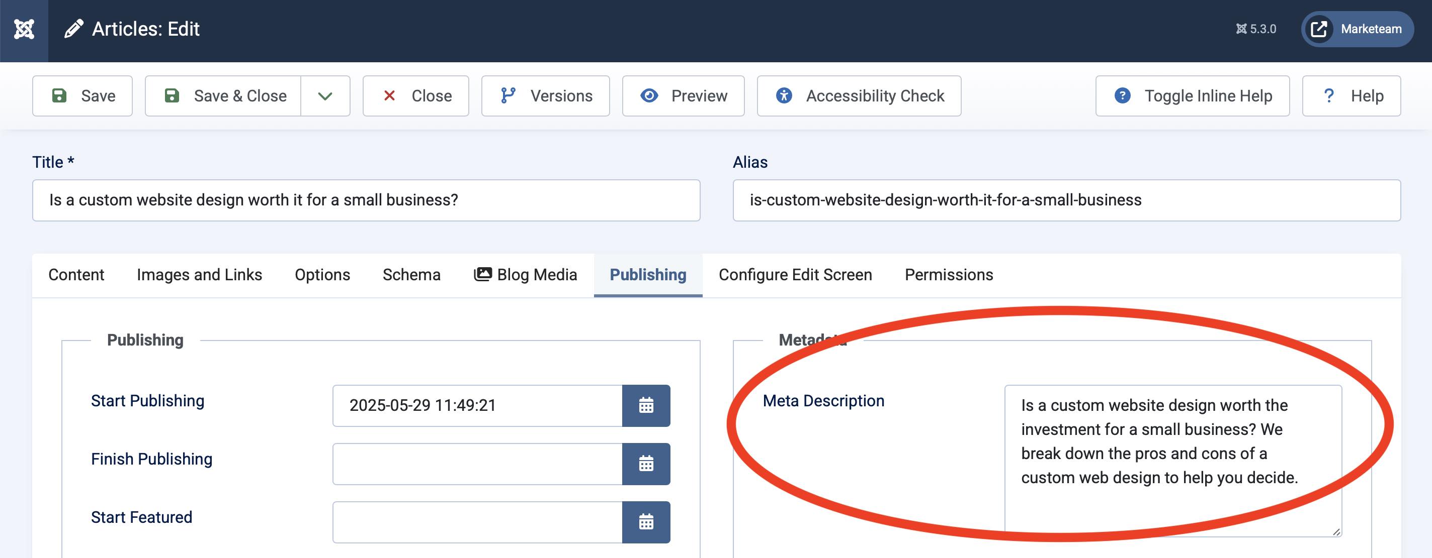The height and width of the screenshot is (558, 1432).
Task: Click the Help button
Action: click(1352, 95)
